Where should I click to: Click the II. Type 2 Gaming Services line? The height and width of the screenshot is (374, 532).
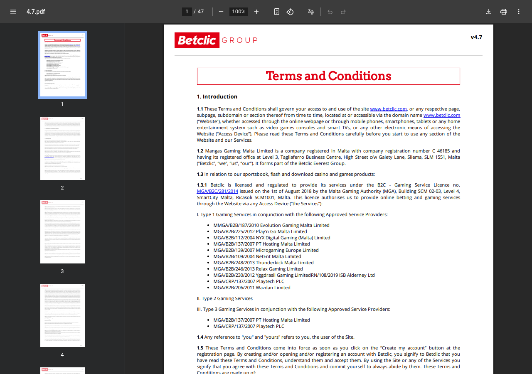(x=225, y=298)
